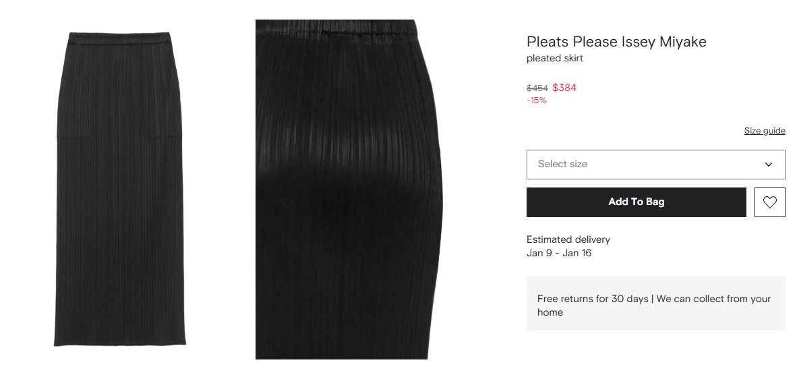Screen dimensions: 799x377
Task: Click 'Select size' placeholder text
Action: [x=562, y=164]
